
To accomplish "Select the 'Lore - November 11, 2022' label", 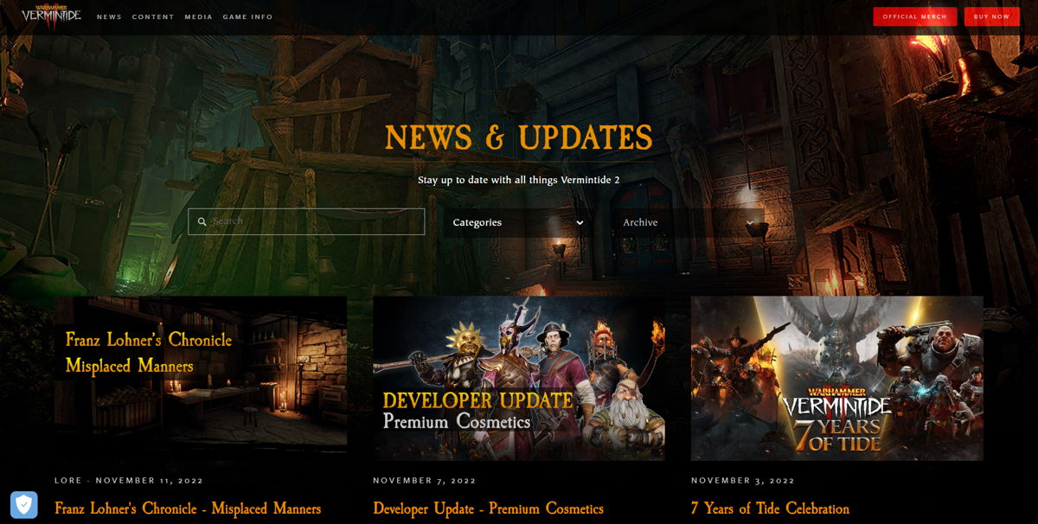I will pyautogui.click(x=129, y=480).
